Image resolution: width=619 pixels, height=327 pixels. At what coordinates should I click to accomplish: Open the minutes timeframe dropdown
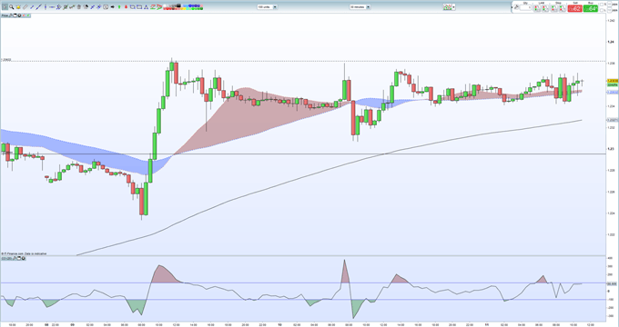360,6
